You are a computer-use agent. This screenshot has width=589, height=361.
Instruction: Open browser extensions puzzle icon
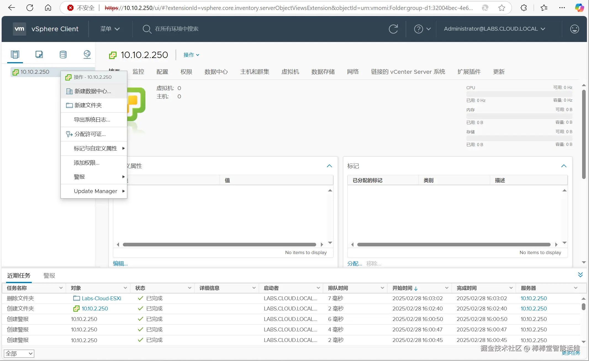(x=524, y=8)
